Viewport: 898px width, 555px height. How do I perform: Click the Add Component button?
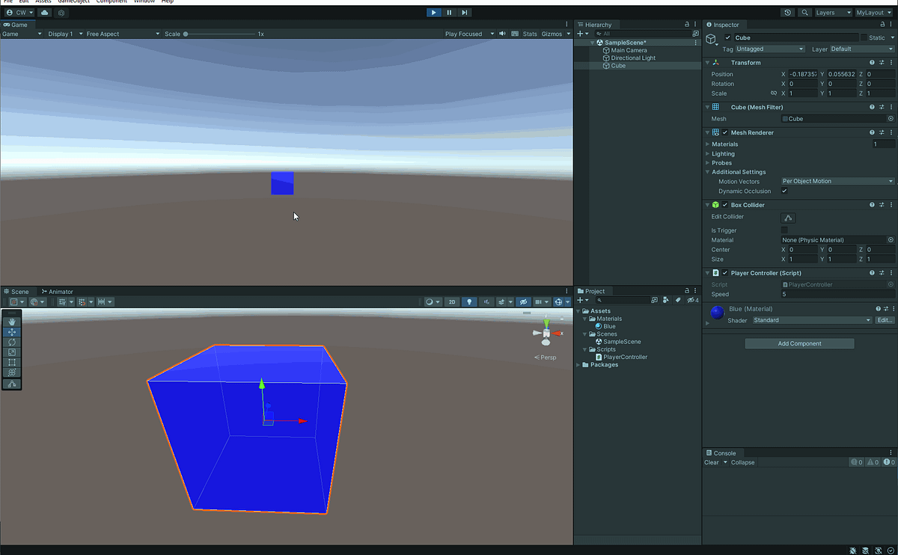click(x=799, y=343)
